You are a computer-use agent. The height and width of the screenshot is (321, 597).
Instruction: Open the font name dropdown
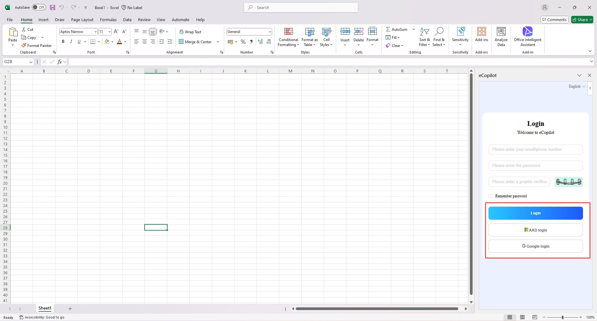tap(95, 31)
